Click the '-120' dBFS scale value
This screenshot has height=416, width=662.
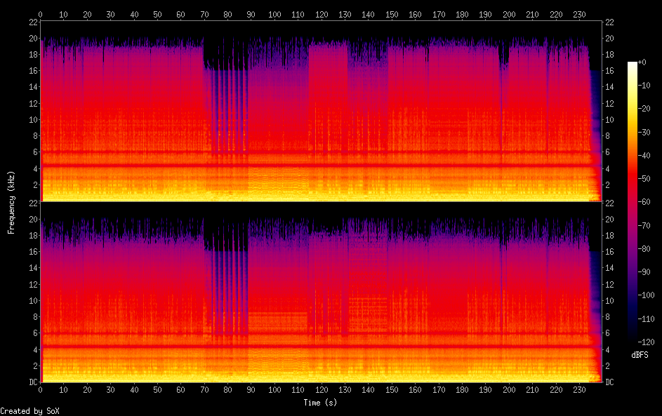[x=647, y=342]
